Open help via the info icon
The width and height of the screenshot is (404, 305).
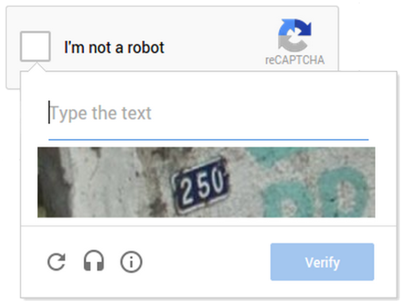(131, 262)
